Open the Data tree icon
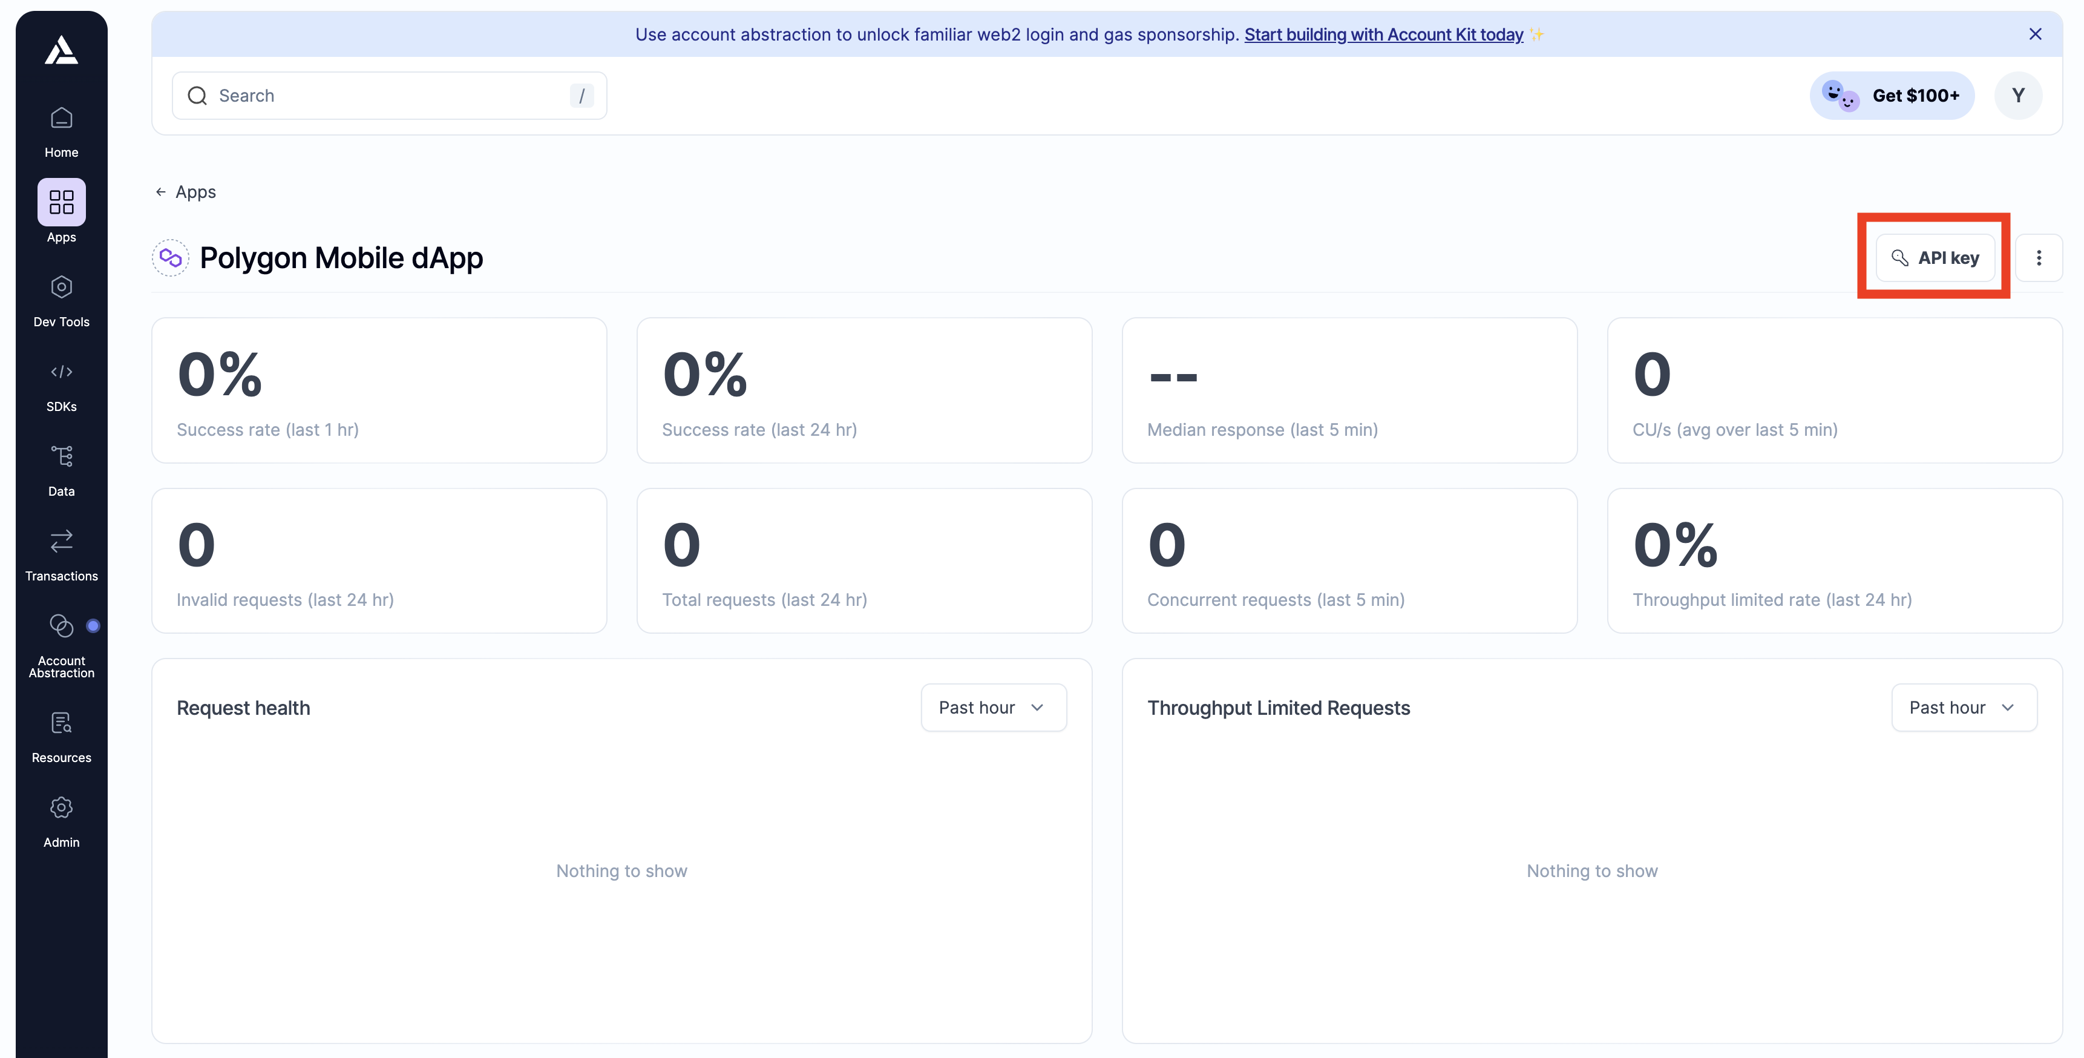 (x=62, y=456)
